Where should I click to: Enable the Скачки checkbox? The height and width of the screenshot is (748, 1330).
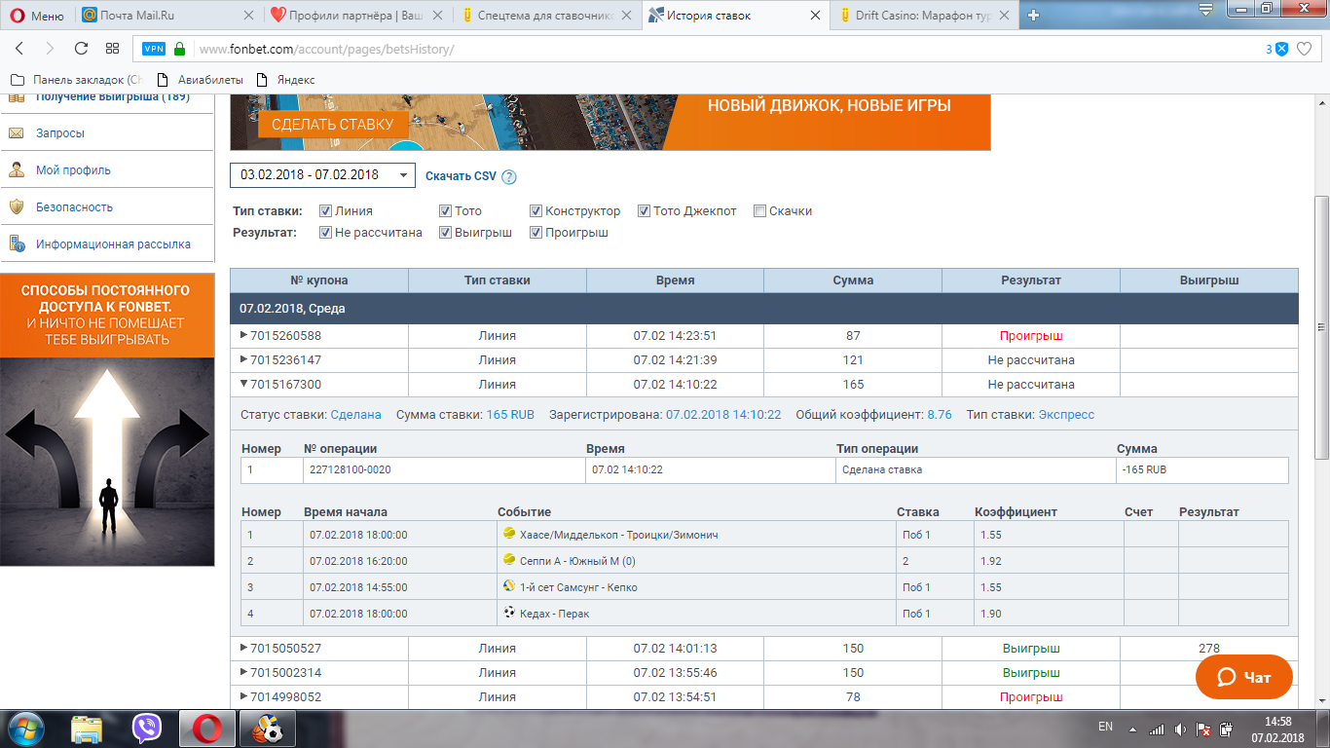[x=759, y=210]
